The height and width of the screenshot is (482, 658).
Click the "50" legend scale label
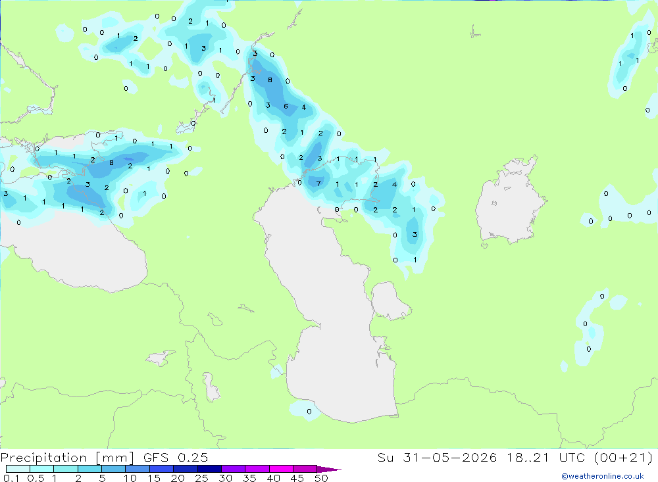click(x=321, y=478)
